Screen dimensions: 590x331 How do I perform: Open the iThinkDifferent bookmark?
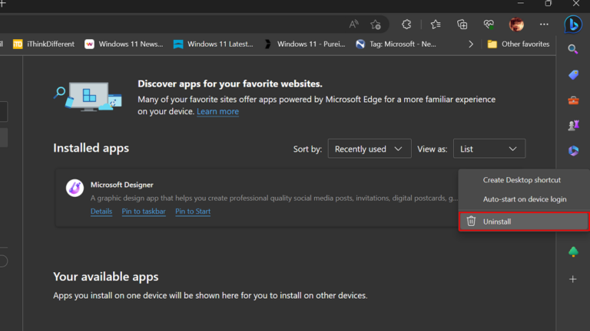[44, 44]
